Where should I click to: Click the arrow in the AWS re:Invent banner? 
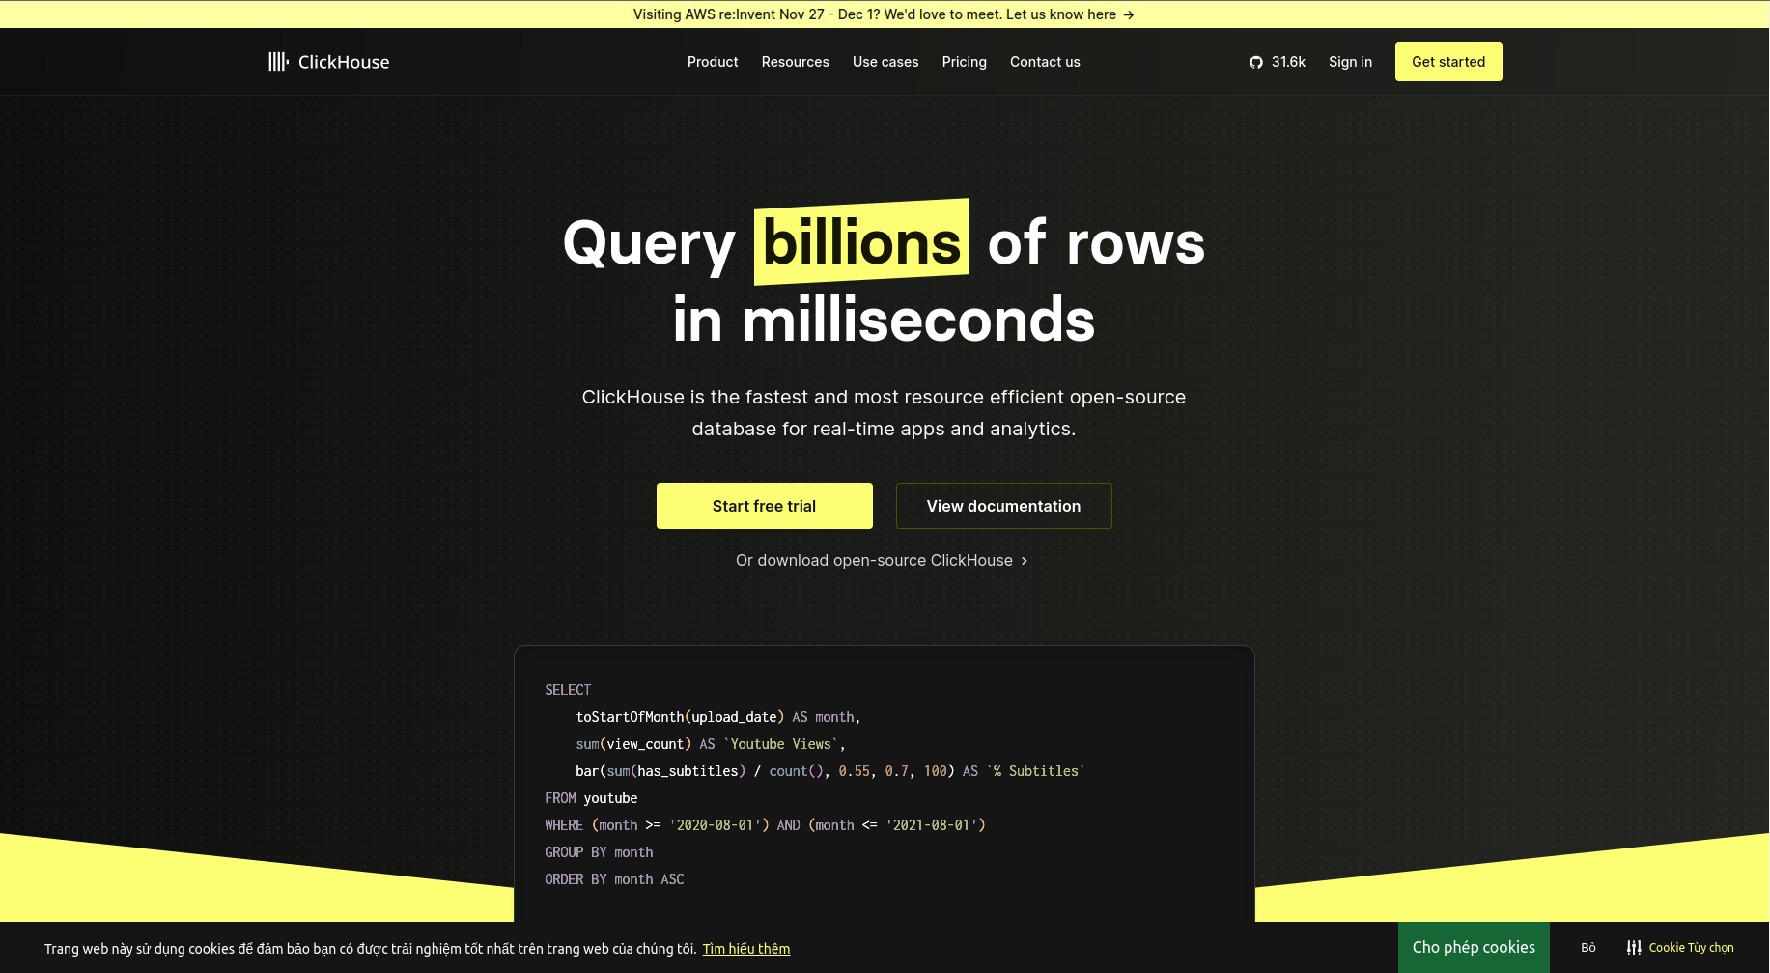[x=1129, y=14]
